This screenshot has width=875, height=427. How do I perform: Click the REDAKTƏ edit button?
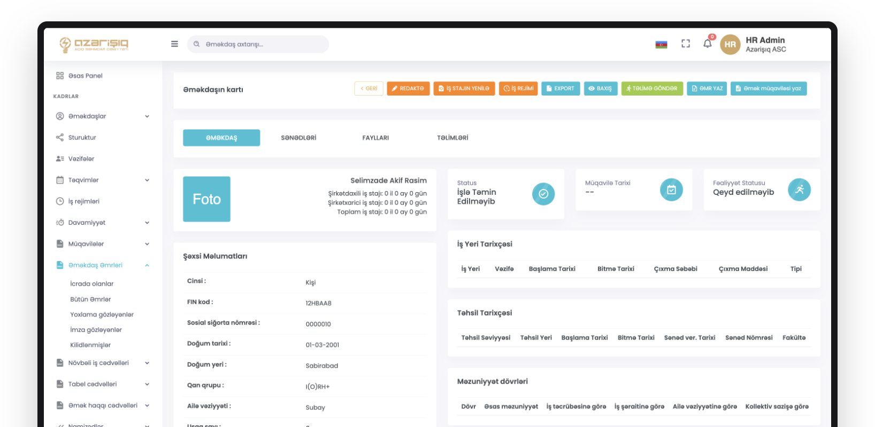(x=408, y=89)
